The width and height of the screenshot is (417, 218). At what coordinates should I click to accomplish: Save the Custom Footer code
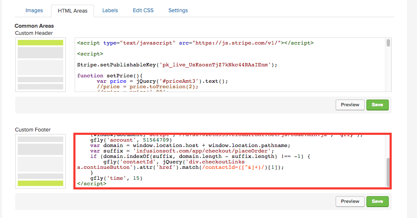pyautogui.click(x=377, y=202)
